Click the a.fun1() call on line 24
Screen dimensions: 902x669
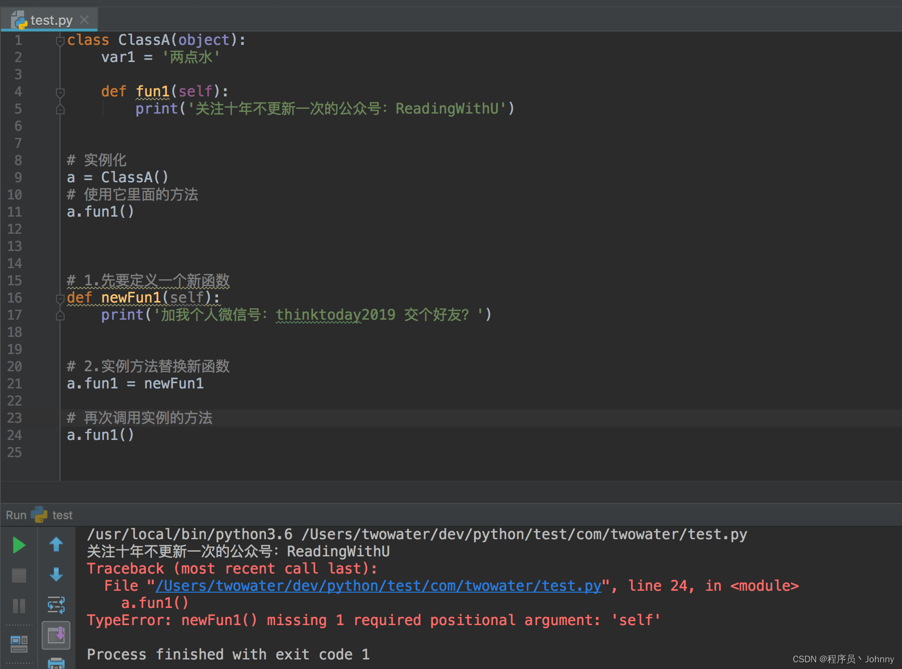pyautogui.click(x=101, y=435)
